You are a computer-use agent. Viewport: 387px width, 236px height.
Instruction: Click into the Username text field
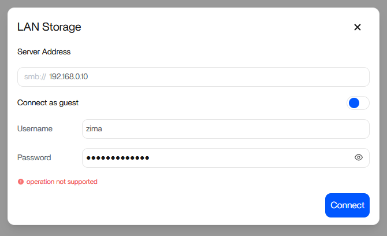point(225,129)
